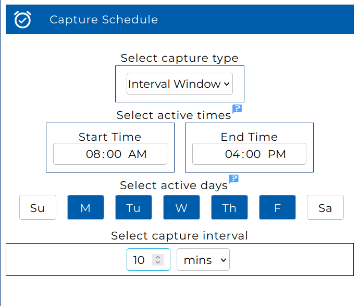Increase capture interval with up arrow

pos(158,257)
